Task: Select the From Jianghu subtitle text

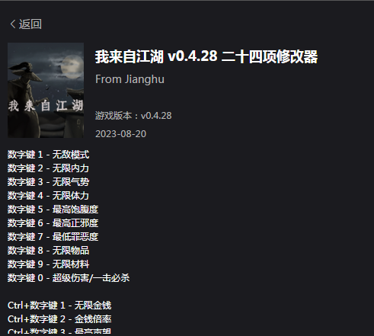Action: coord(129,79)
